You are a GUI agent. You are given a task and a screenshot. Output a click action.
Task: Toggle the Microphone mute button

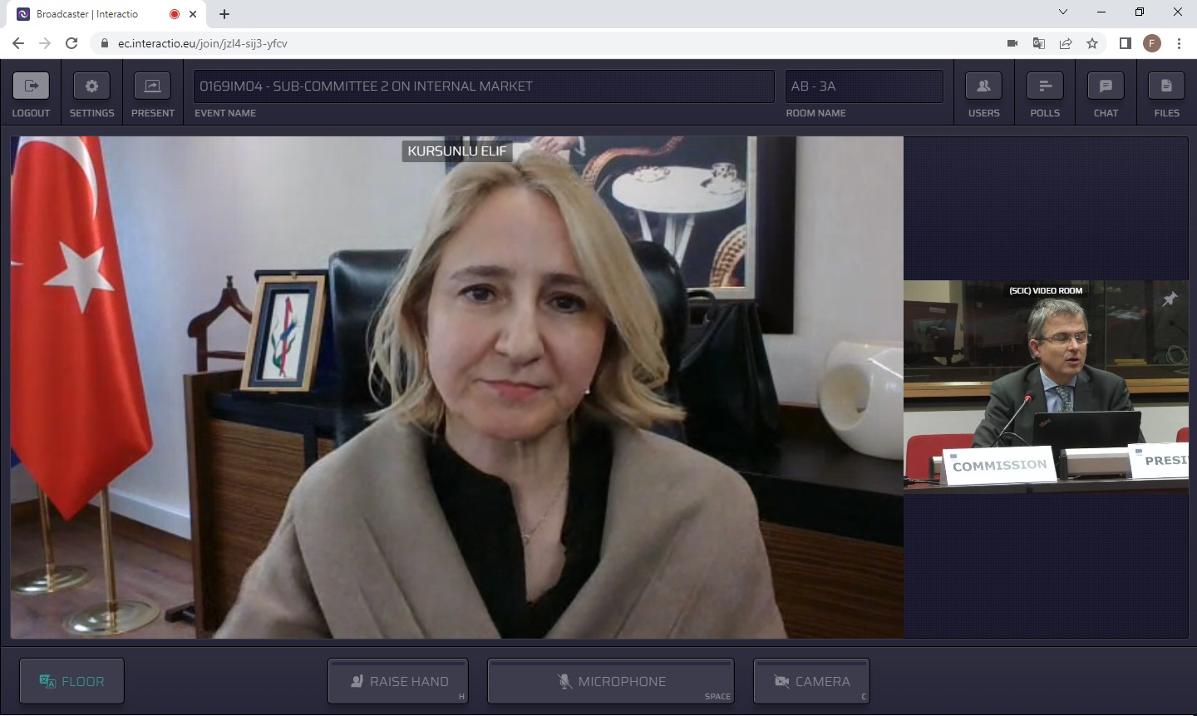coord(611,681)
